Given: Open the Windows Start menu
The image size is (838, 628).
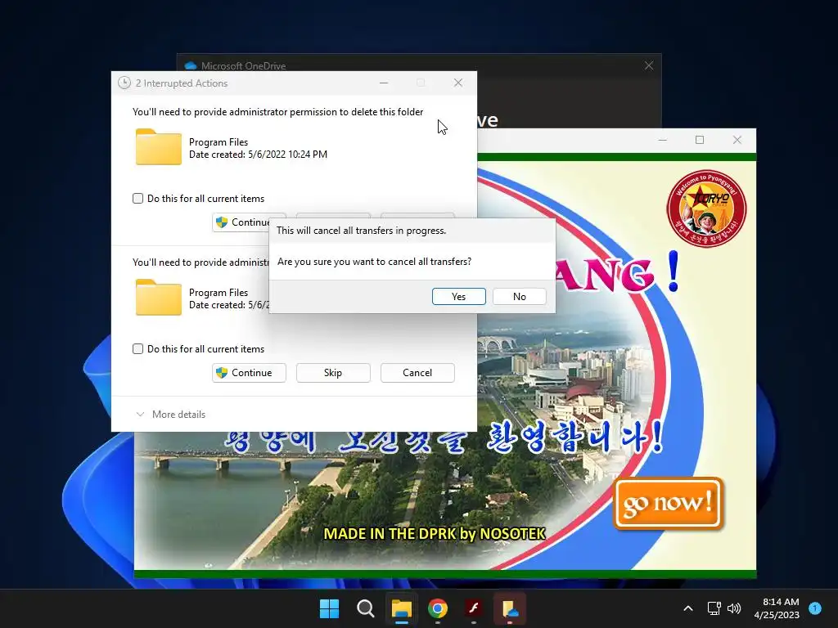Looking at the screenshot, I should (329, 608).
